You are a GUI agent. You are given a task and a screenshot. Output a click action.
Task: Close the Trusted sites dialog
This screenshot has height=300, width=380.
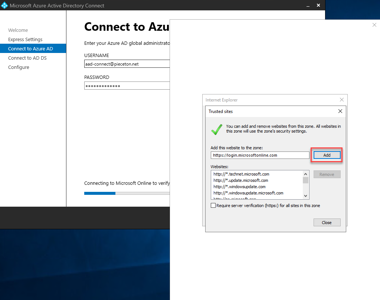[x=340, y=111]
